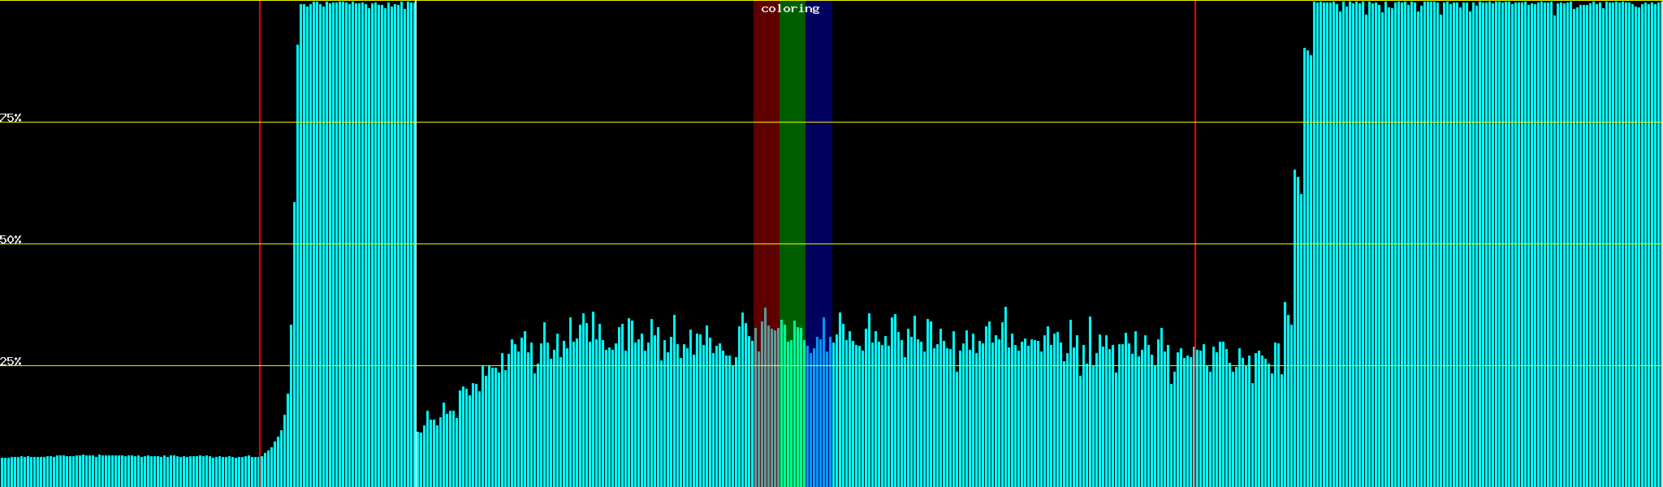Viewport: 1663px width, 487px height.
Task: Click the 25% axis label
Action: tap(11, 361)
